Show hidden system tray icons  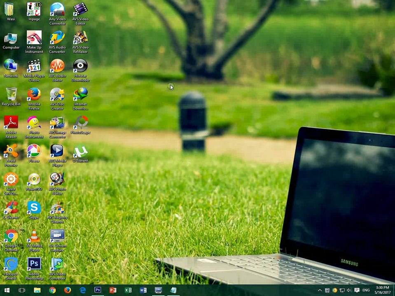320,290
